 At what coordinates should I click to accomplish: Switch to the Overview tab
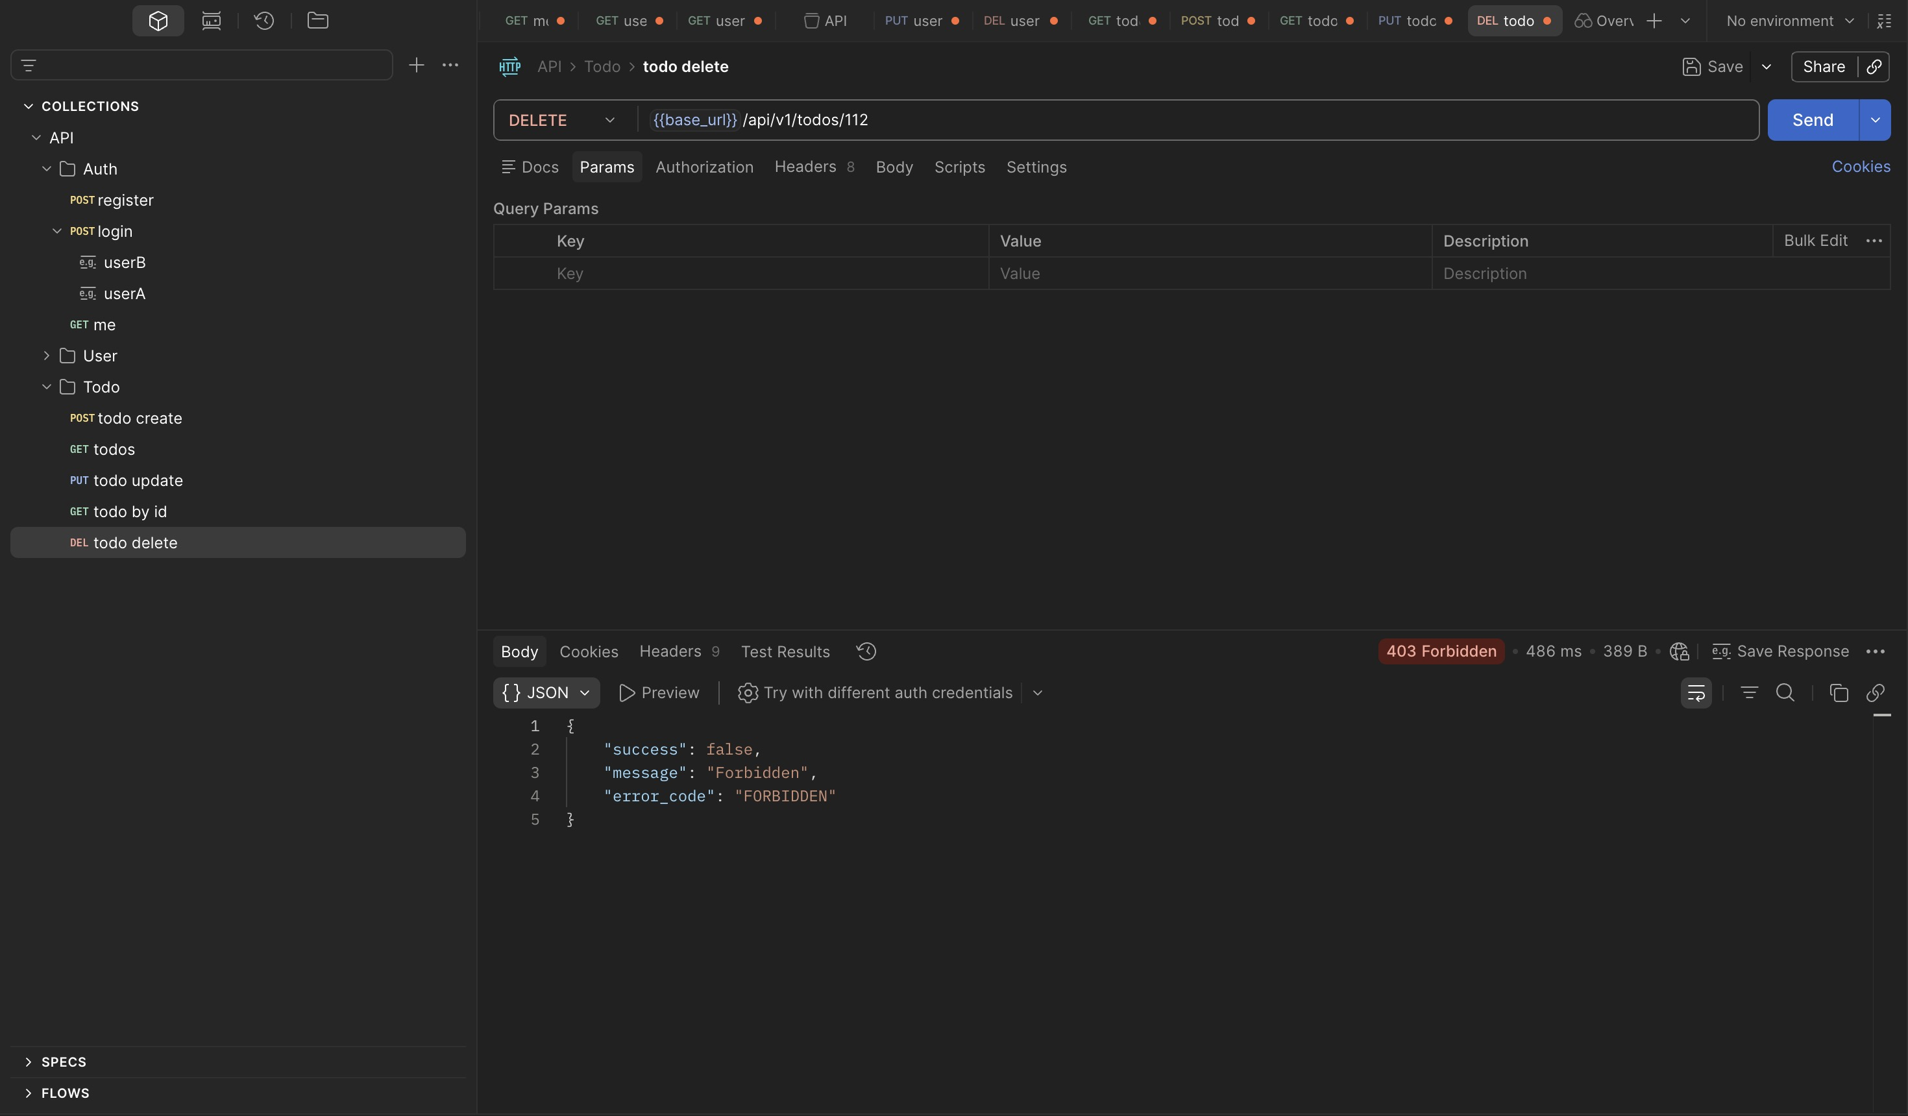tap(1604, 21)
